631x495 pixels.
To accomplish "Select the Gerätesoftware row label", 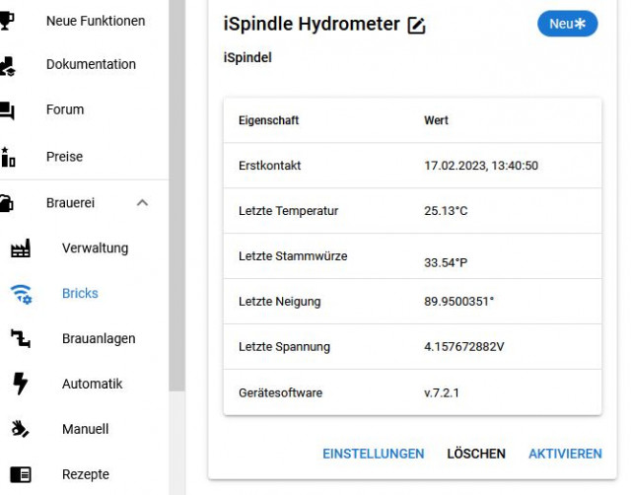I will (x=280, y=392).
